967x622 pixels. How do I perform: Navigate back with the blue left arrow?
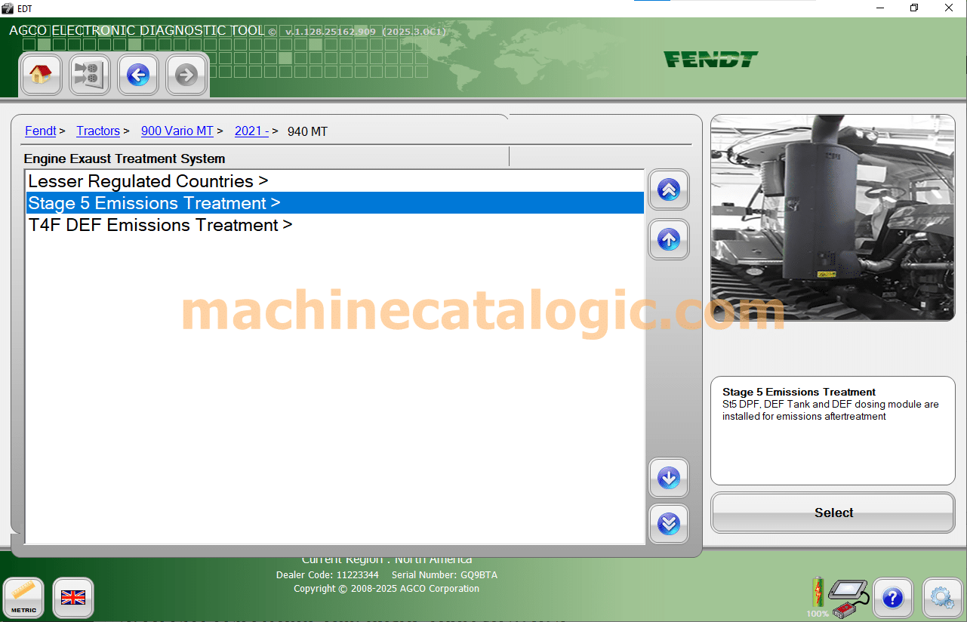click(x=137, y=75)
